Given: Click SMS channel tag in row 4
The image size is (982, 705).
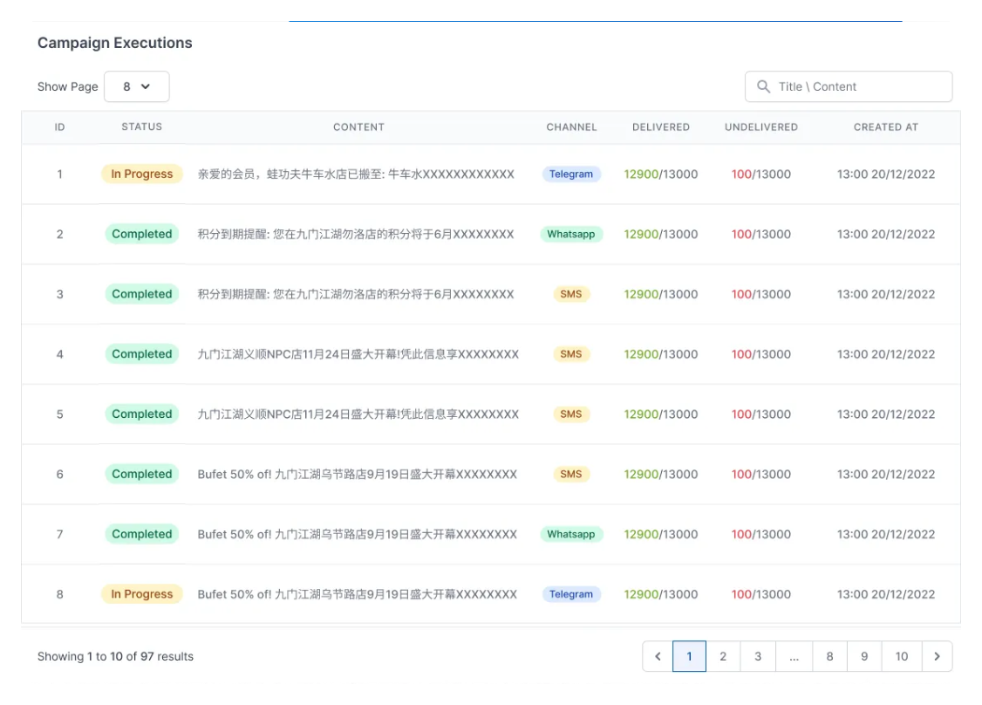Looking at the screenshot, I should coord(571,354).
